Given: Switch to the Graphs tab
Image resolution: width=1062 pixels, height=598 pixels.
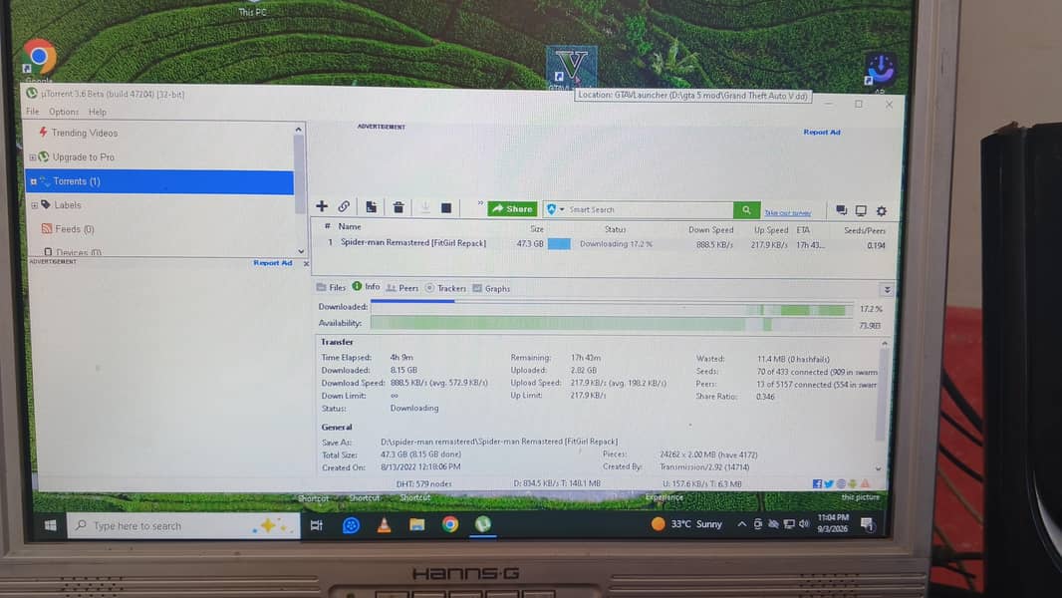Looking at the screenshot, I should 491,288.
